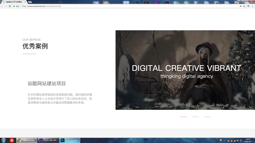
Task: Click the Sogou input method tray icon
Action: 221,140
